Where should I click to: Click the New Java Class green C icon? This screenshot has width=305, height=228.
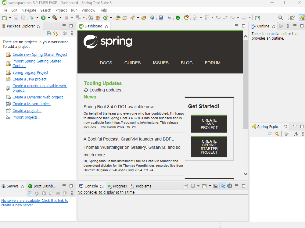(x=106, y=18)
